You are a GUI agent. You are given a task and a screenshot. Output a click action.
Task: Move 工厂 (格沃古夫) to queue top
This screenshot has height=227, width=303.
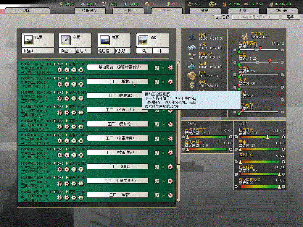[81, 113]
